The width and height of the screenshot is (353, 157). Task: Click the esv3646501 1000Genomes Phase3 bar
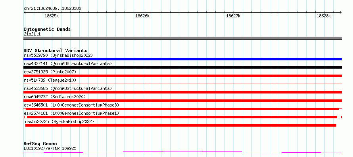click(x=182, y=109)
